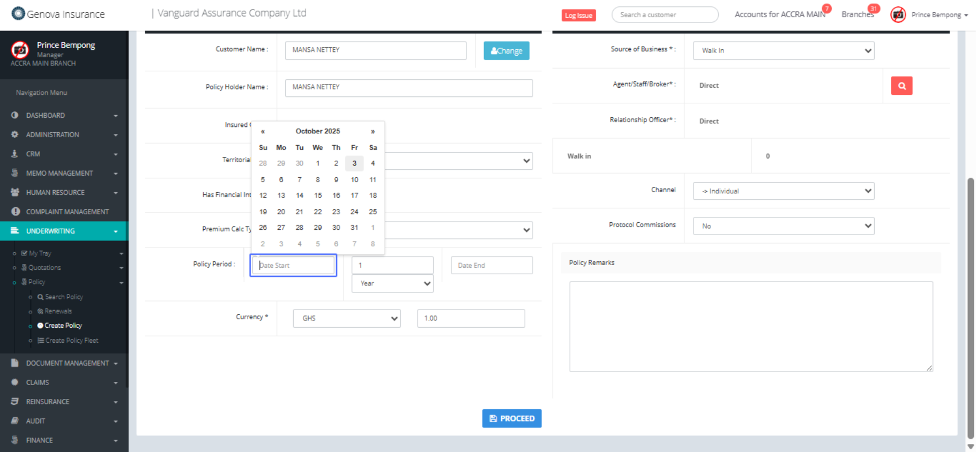This screenshot has height=452, width=976.
Task: Go to previous month in calendar
Action: click(263, 131)
